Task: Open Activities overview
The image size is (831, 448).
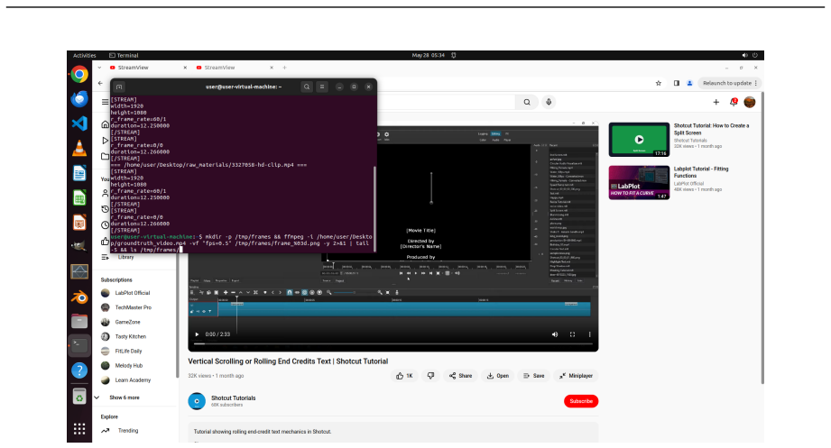Action: [x=84, y=55]
